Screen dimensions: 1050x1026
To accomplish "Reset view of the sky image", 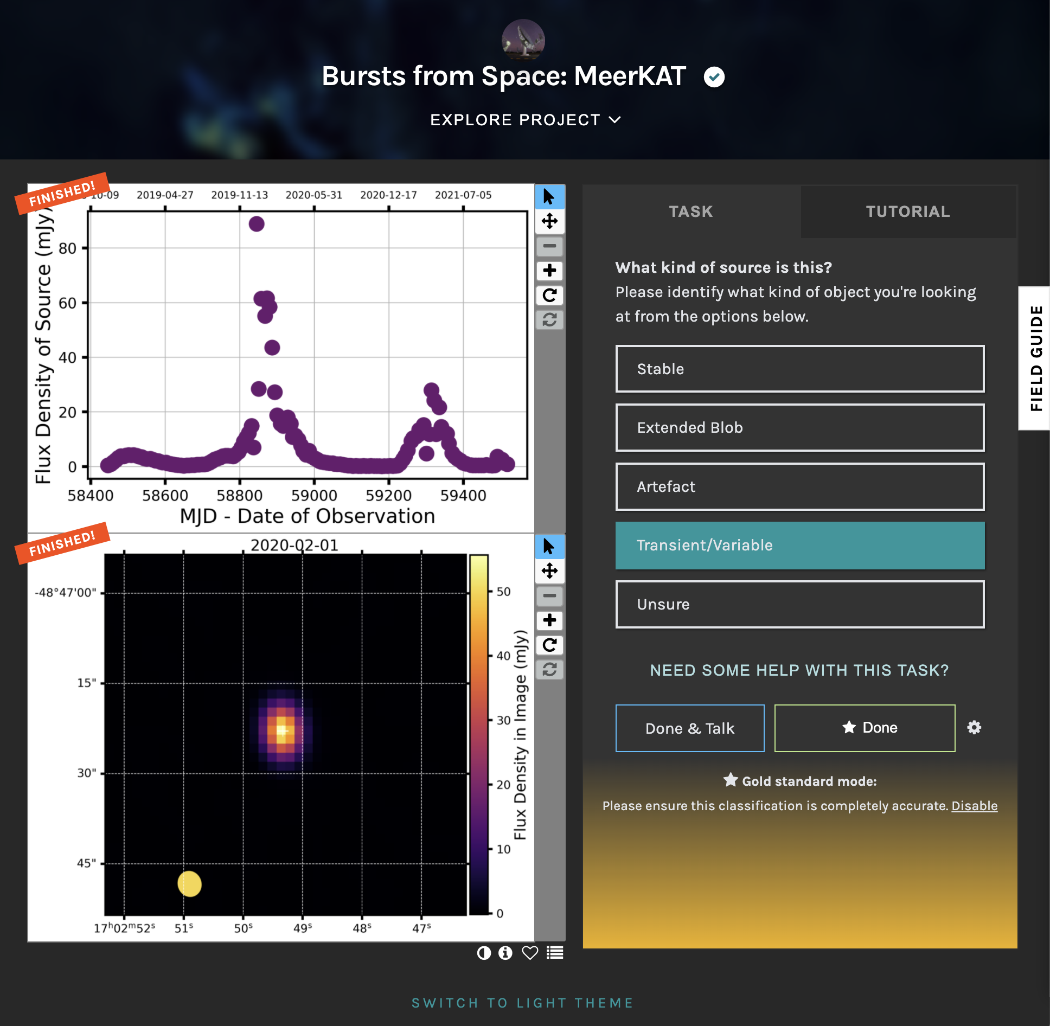I will tap(549, 670).
